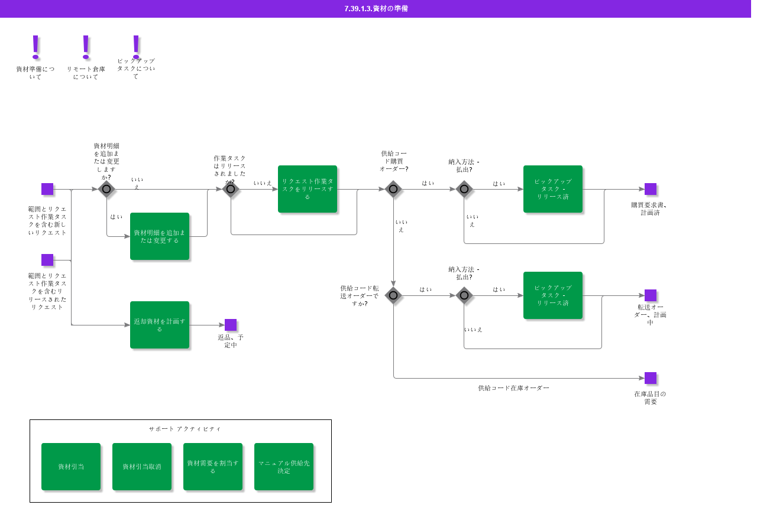Open the リモート倉庫について exclamation icon
The width and height of the screenshot is (757, 508).
point(86,47)
